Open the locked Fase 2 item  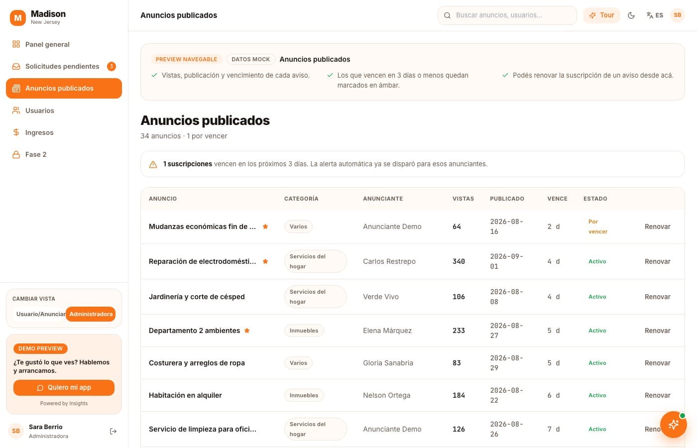click(x=64, y=154)
